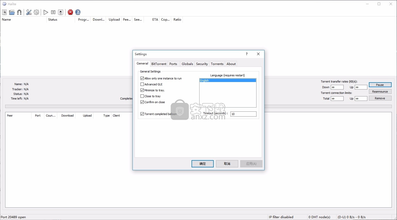The width and height of the screenshot is (397, 220).
Task: Open help with blue question icon
Action: click(78, 12)
